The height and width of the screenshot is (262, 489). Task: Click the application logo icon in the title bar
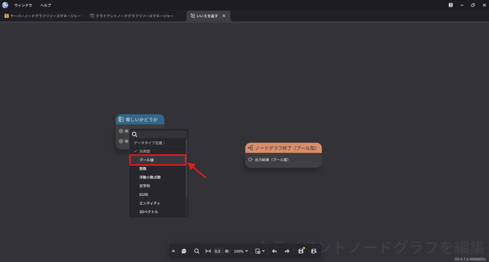pyautogui.click(x=5, y=5)
